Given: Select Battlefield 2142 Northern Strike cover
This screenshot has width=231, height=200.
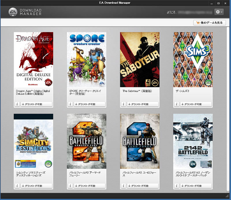Looking at the screenshot, I should point(193,141).
